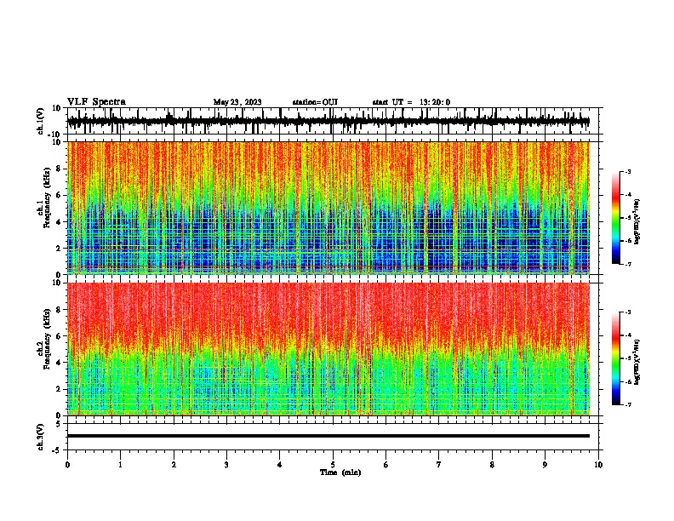Image resolution: width=674 pixels, height=521 pixels.
Task: Click the "-10" tick label of the ch.1(V) axis
Action: coord(55,135)
